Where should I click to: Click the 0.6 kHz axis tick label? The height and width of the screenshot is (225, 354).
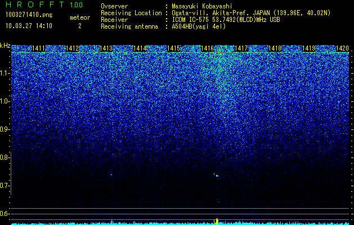[x=4, y=214]
